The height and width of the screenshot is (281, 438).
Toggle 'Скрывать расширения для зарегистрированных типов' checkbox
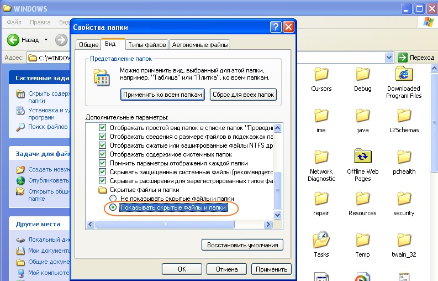(103, 181)
